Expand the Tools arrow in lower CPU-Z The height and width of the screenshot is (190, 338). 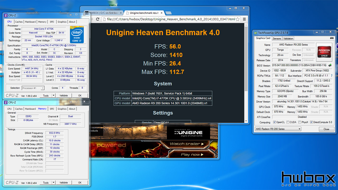click(x=53, y=183)
